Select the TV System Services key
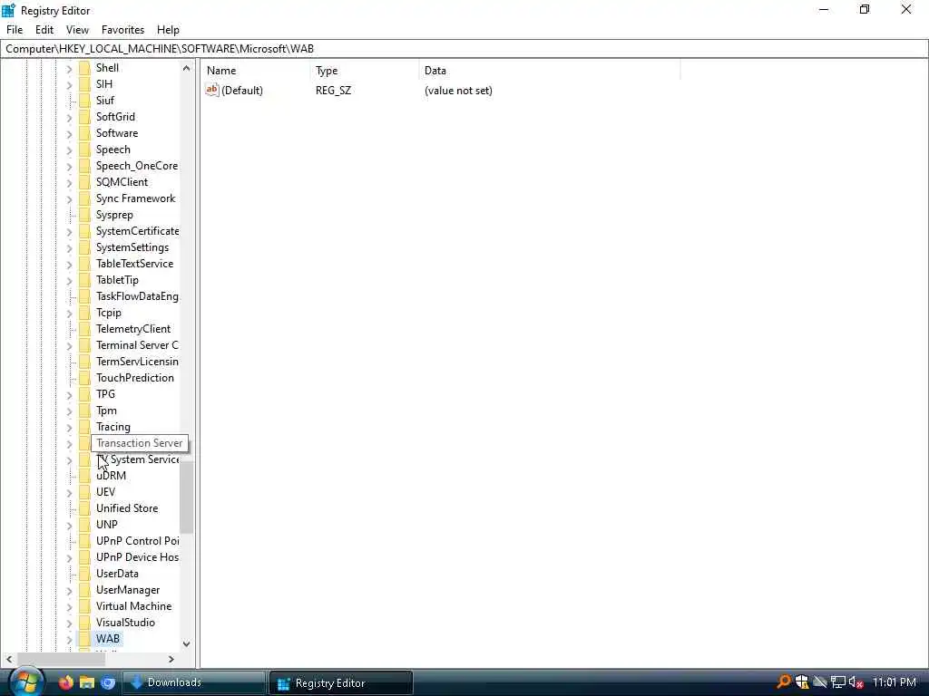 pyautogui.click(x=138, y=459)
